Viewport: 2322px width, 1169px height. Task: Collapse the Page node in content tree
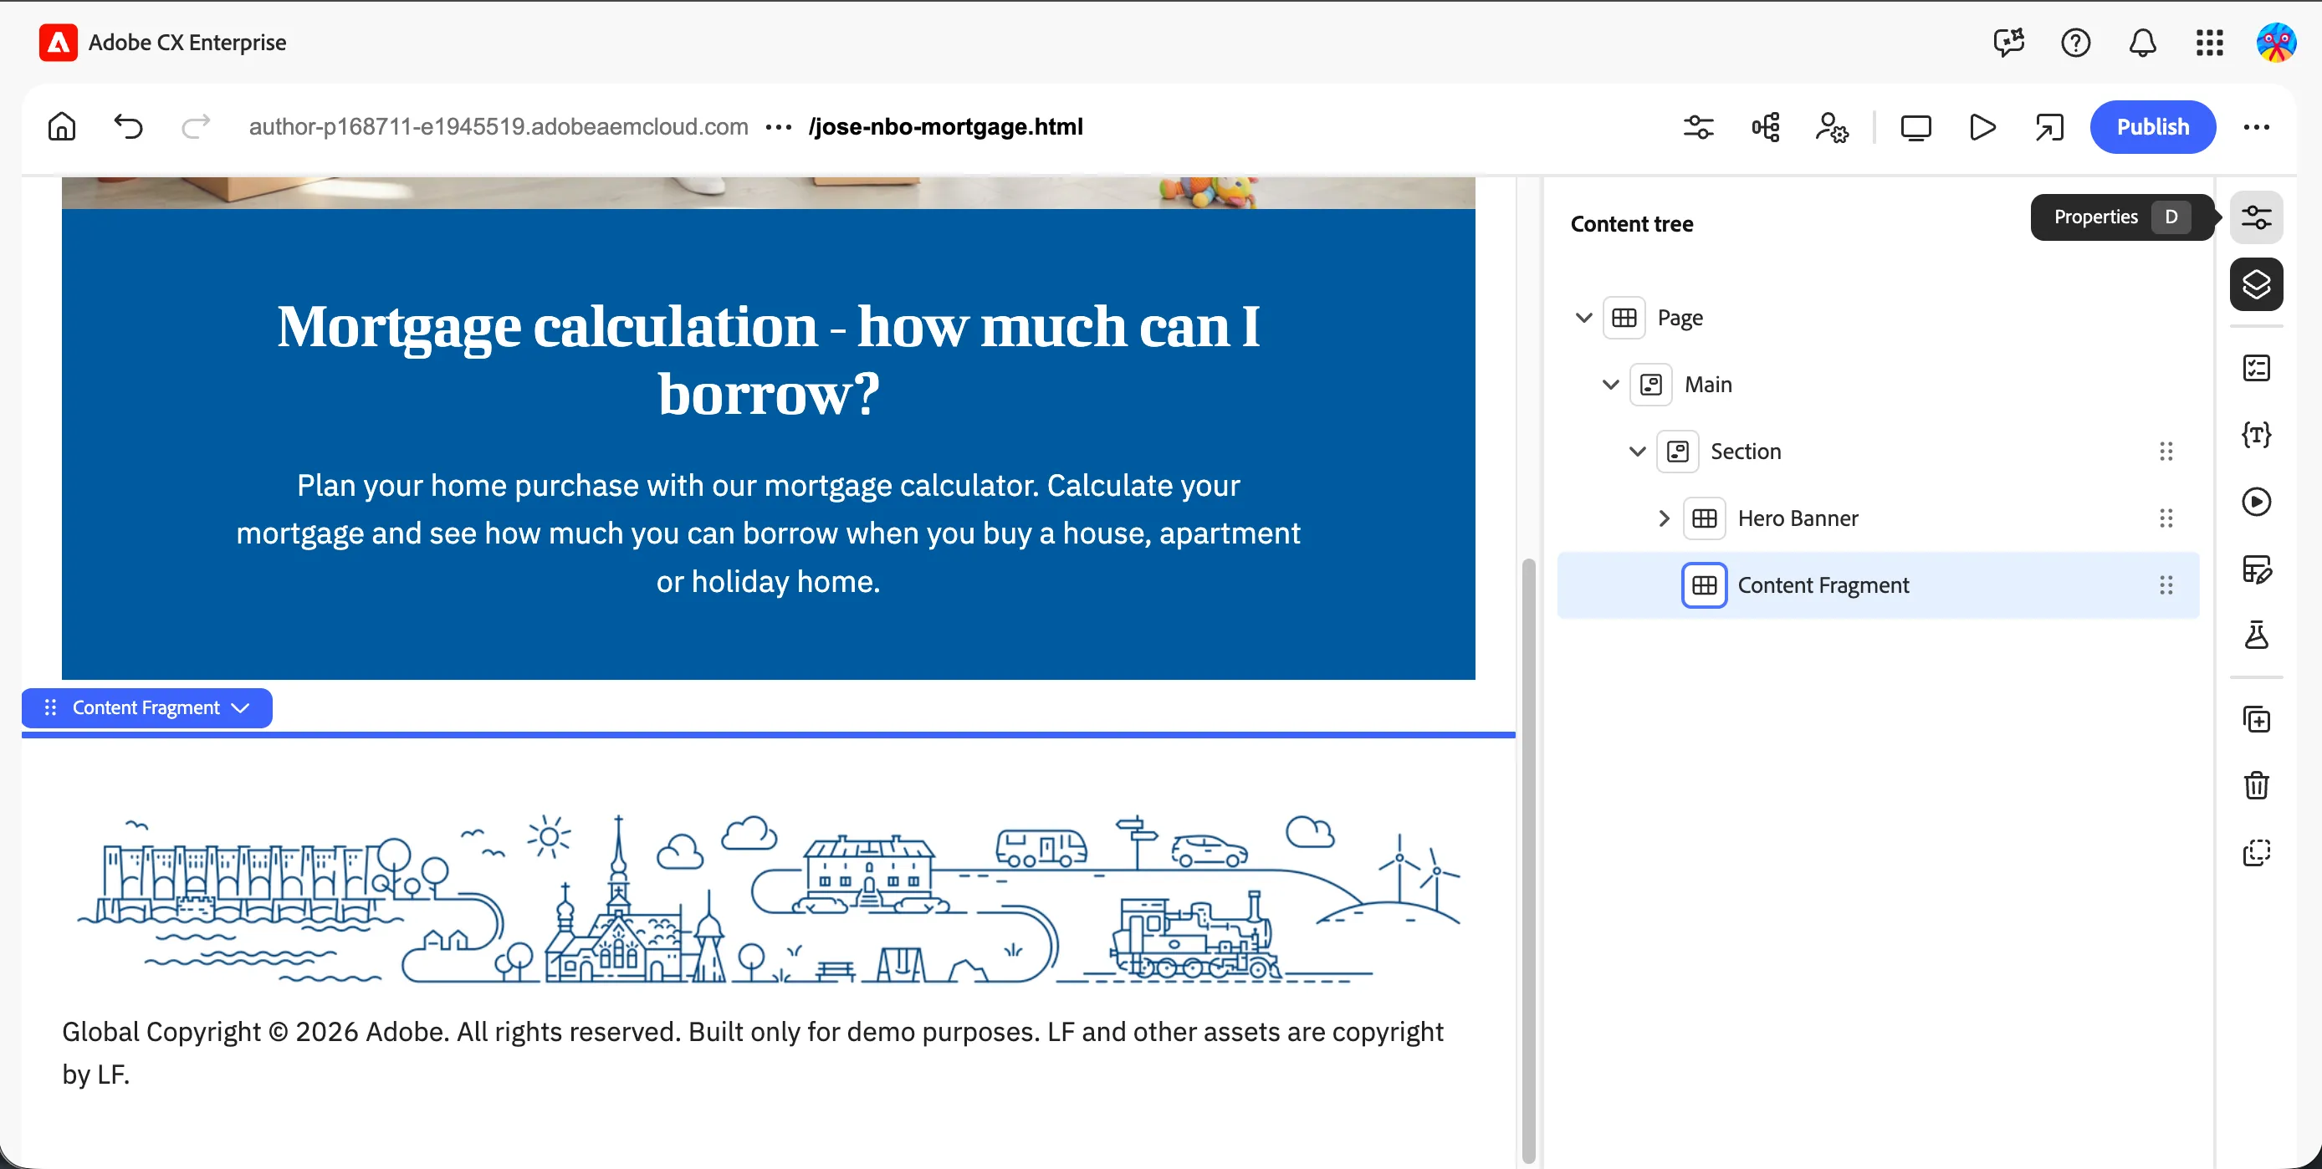(x=1583, y=317)
